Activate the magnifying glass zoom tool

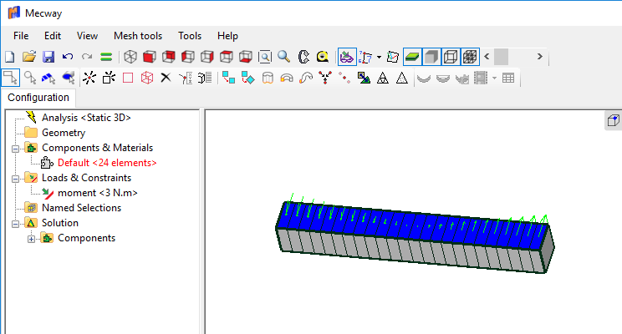(x=284, y=57)
